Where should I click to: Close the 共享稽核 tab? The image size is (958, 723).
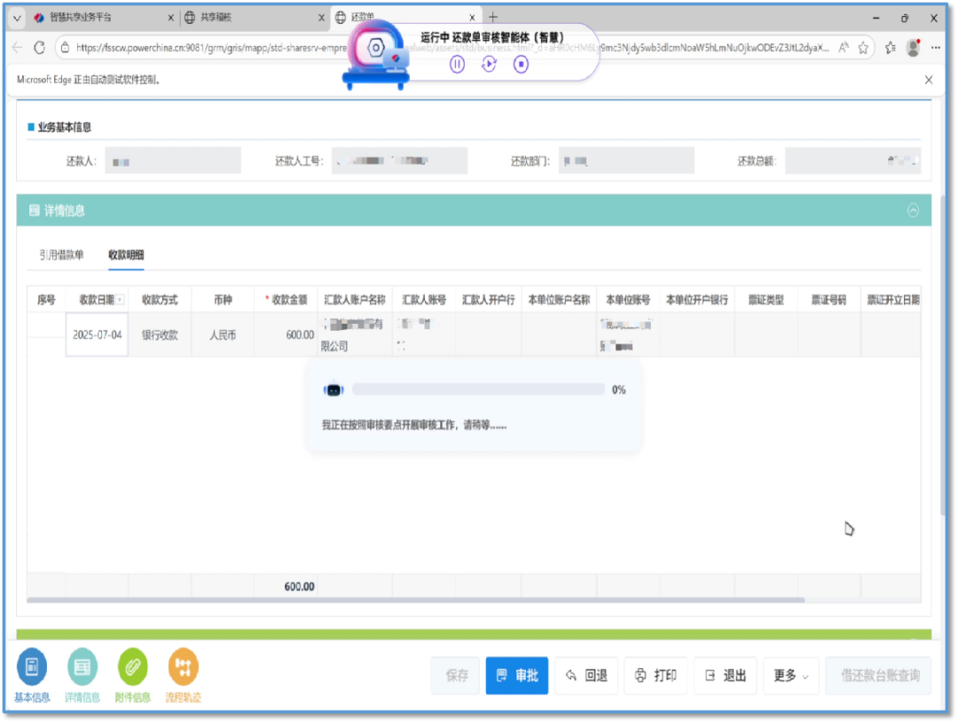321,18
